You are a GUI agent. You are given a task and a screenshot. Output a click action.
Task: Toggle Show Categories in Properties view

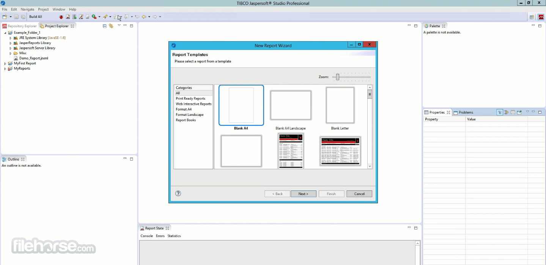pos(500,112)
